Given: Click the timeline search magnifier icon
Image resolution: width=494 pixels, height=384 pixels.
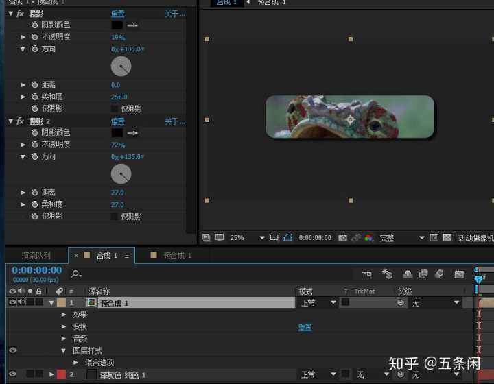Looking at the screenshot, I should tap(76, 274).
